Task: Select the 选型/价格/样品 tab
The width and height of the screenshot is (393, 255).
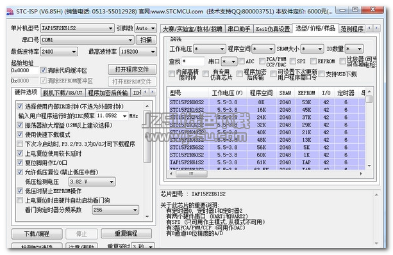Action: point(315,28)
